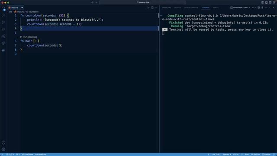Image resolution: width=277 pixels, height=156 pixels.
Task: Click the control-flow command center search box
Action: pyautogui.click(x=142, y=3)
